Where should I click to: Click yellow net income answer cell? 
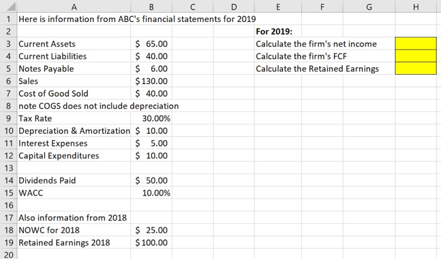click(x=416, y=43)
